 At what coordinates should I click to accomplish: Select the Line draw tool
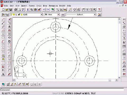pyautogui.click(x=3, y=19)
